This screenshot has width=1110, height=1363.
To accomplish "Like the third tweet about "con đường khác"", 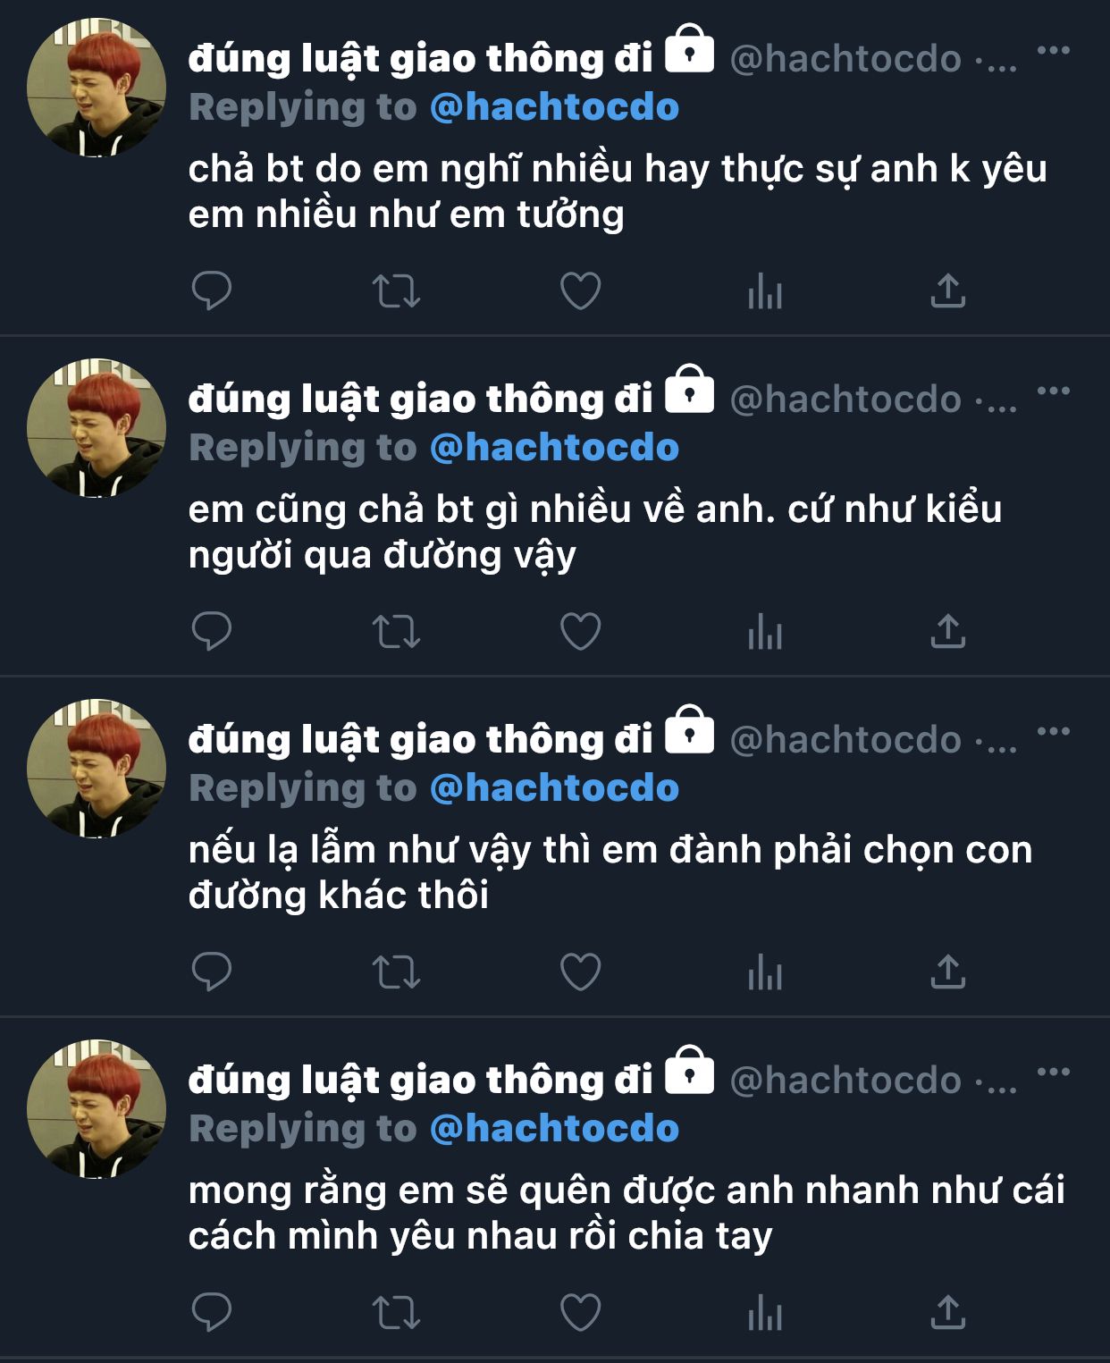I will pos(580,972).
